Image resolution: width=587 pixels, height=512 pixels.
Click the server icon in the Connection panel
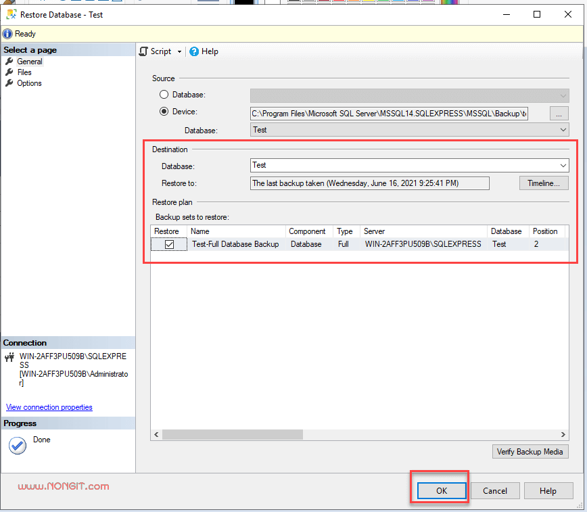click(9, 356)
